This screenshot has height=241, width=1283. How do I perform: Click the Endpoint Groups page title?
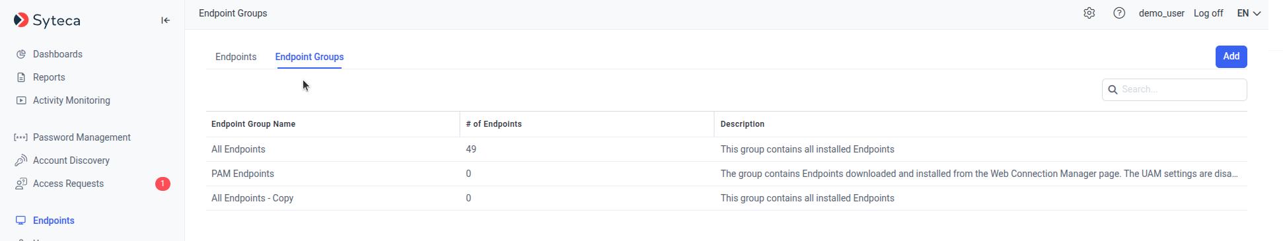(233, 13)
